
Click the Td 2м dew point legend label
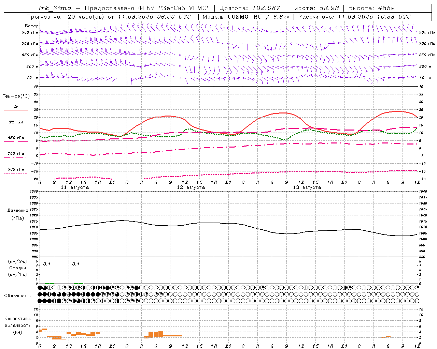tap(16, 122)
